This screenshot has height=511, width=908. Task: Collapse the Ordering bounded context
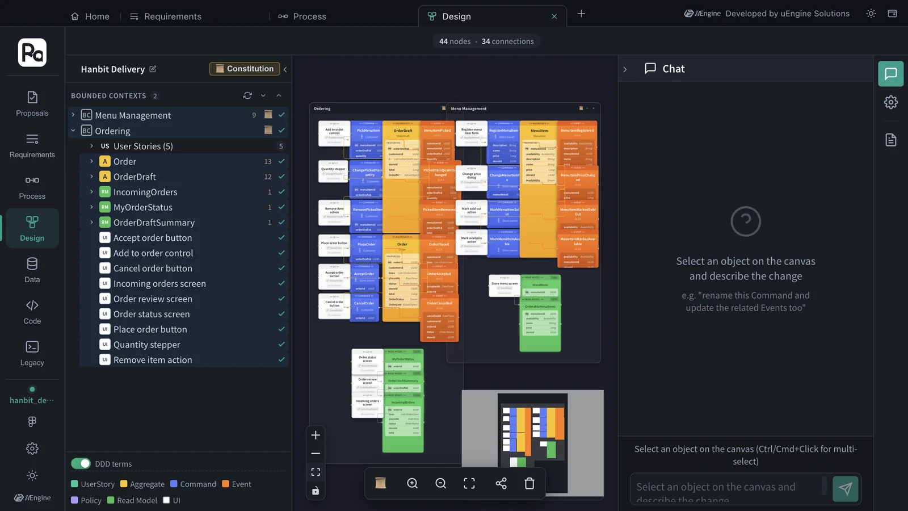73,131
